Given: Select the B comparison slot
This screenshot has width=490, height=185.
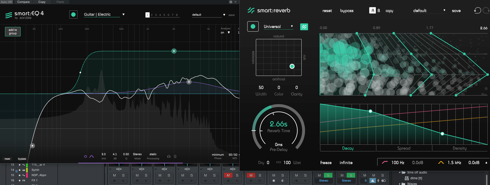Looking at the screenshot, I should coord(379,10).
